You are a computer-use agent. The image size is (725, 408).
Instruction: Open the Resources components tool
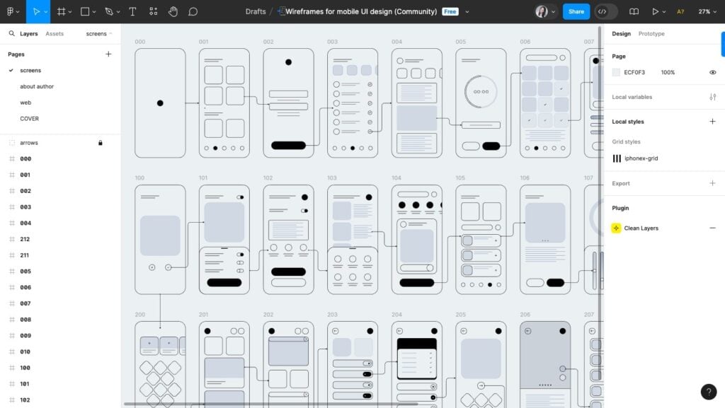pos(154,11)
